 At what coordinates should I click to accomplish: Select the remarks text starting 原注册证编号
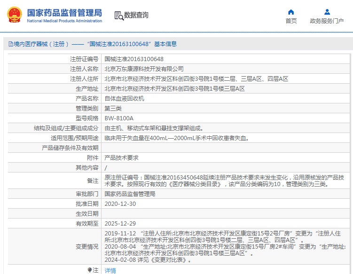pos(224,181)
